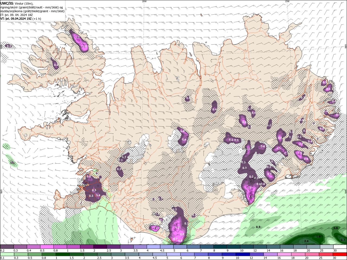The width and height of the screenshot is (347, 260).
Task: Select the lower-row rain swatch labeled 14
Action: pyautogui.click(x=270, y=254)
